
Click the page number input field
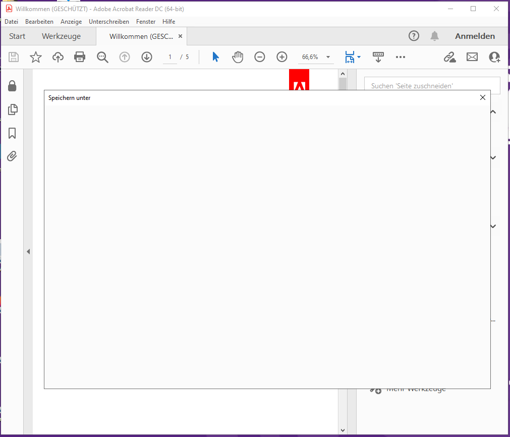coord(170,57)
